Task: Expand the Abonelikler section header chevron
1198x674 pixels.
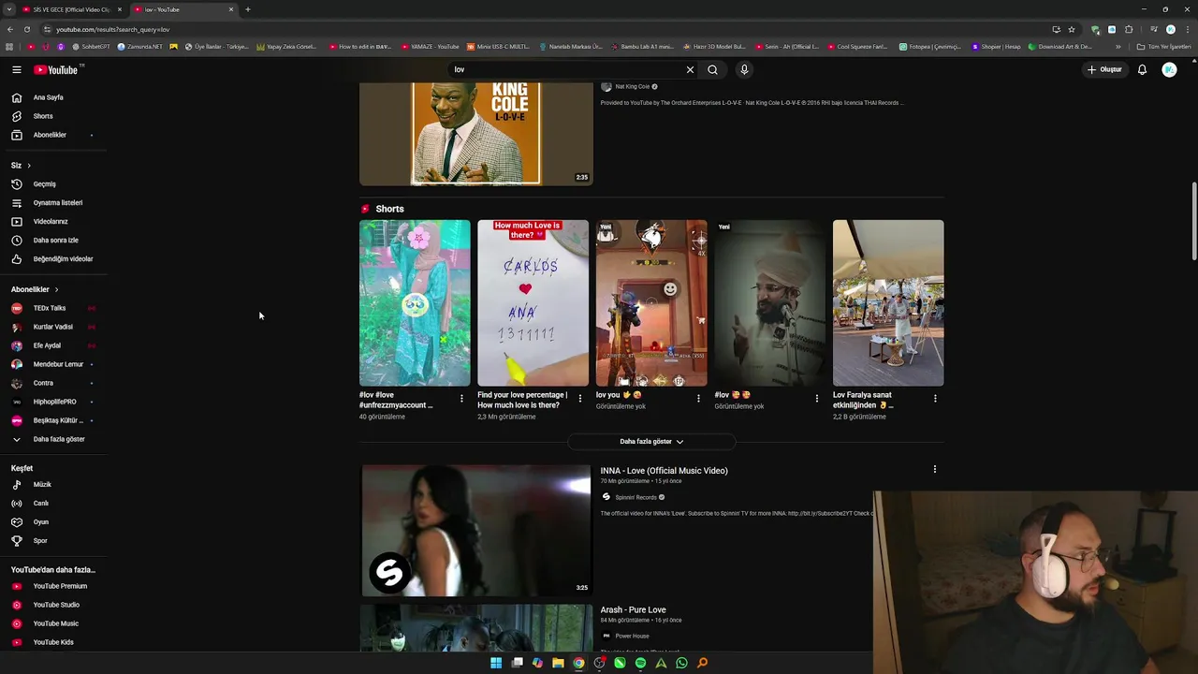Action: (56, 290)
